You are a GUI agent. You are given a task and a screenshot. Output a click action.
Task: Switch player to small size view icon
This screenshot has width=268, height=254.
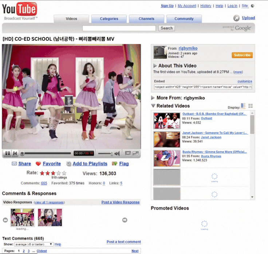[128, 153]
